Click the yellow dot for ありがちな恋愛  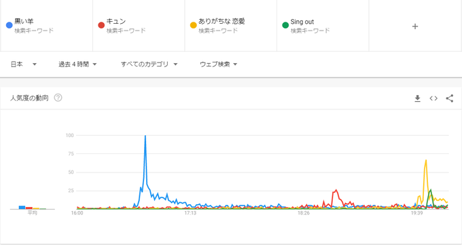coord(193,25)
